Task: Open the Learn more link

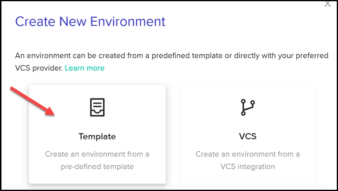Action: pos(84,68)
